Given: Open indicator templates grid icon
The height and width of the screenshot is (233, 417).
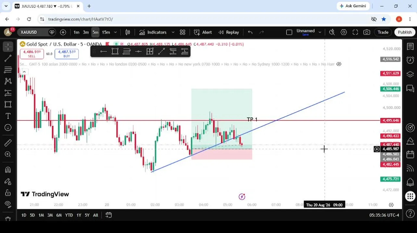Looking at the screenshot, I should tap(183, 32).
